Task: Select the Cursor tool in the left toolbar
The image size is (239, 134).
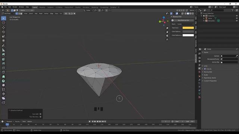Action: pyautogui.click(x=3, y=23)
